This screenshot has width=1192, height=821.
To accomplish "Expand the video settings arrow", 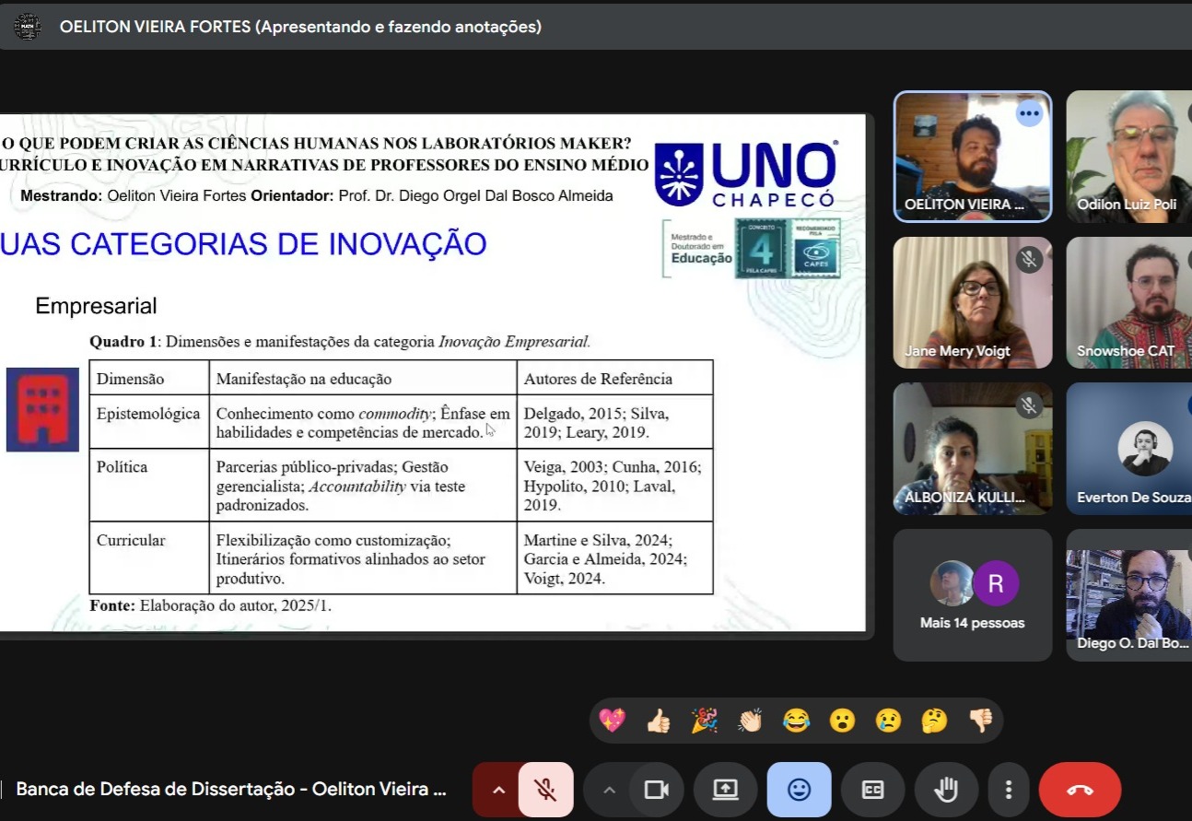I will (609, 790).
